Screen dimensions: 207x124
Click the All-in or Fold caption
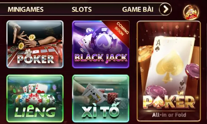click(x=169, y=115)
